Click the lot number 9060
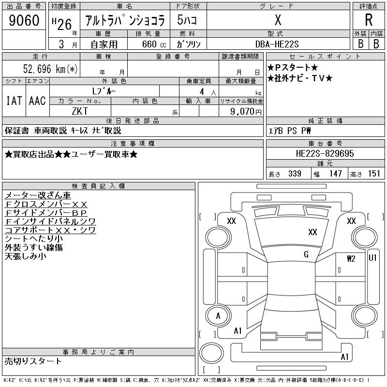This screenshot has height=387, width=387. point(24,20)
